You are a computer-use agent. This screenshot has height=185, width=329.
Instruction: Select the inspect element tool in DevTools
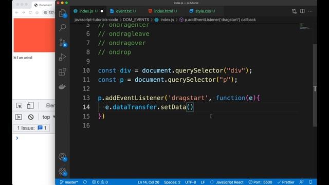19,105
